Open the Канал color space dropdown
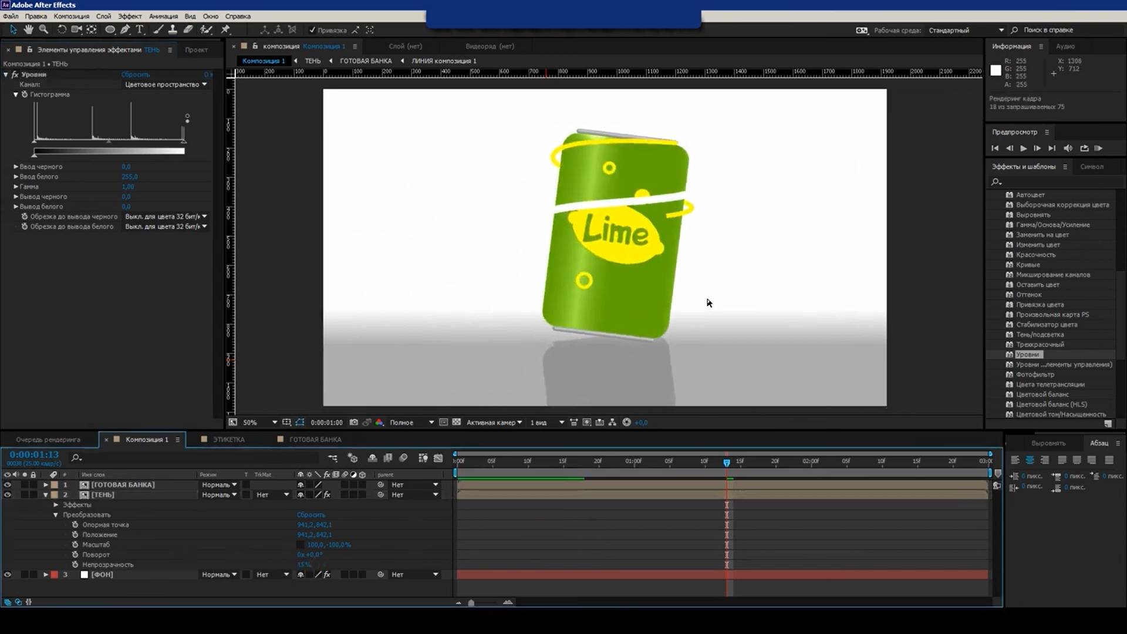1127x634 pixels. (x=166, y=85)
